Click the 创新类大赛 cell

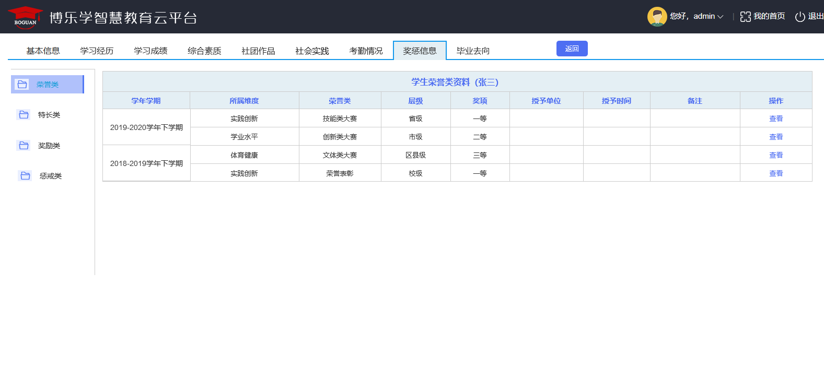(340, 137)
